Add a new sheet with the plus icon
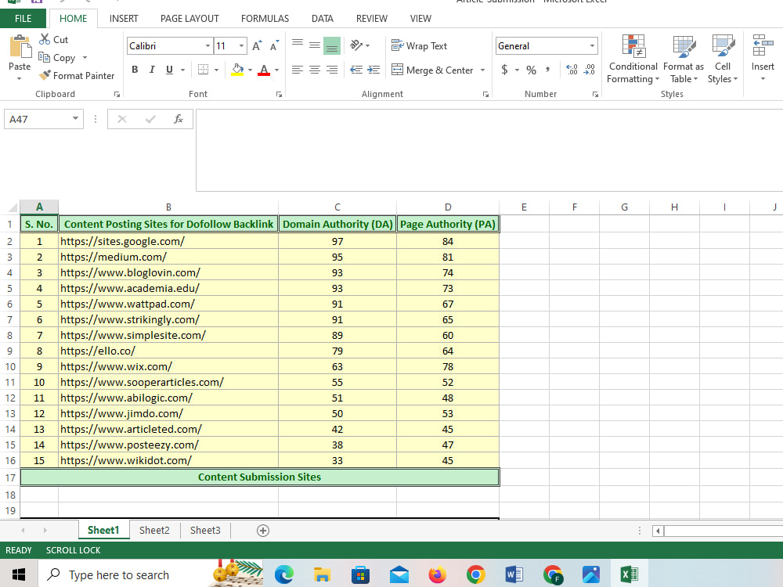This screenshot has height=587, width=783. (263, 530)
